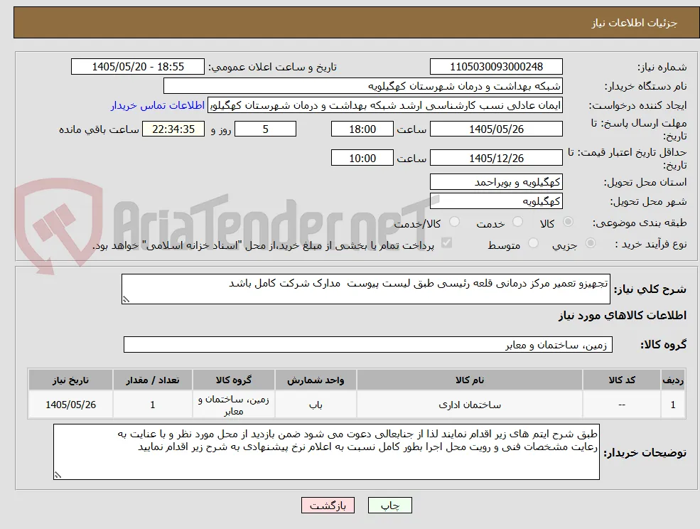The height and width of the screenshot is (529, 700).
Task: Click the deadline time field 18:00
Action: click(362, 129)
